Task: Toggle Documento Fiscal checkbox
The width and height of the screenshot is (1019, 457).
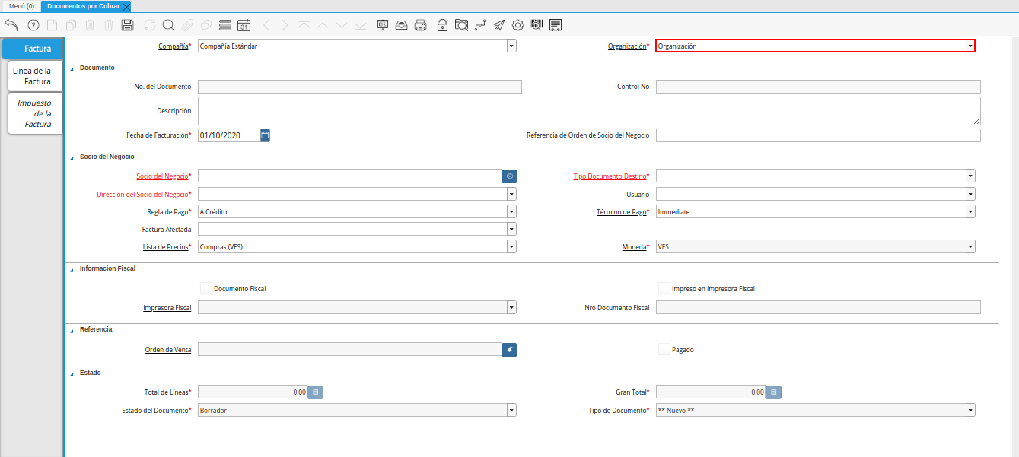Action: pos(205,289)
